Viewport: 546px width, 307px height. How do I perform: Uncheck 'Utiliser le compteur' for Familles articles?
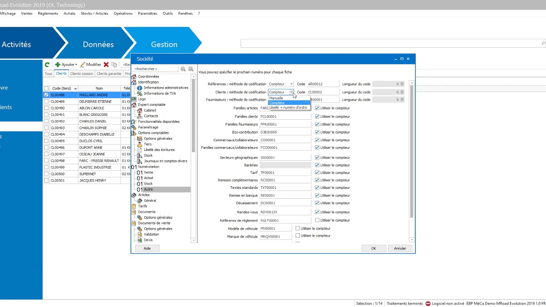317,108
